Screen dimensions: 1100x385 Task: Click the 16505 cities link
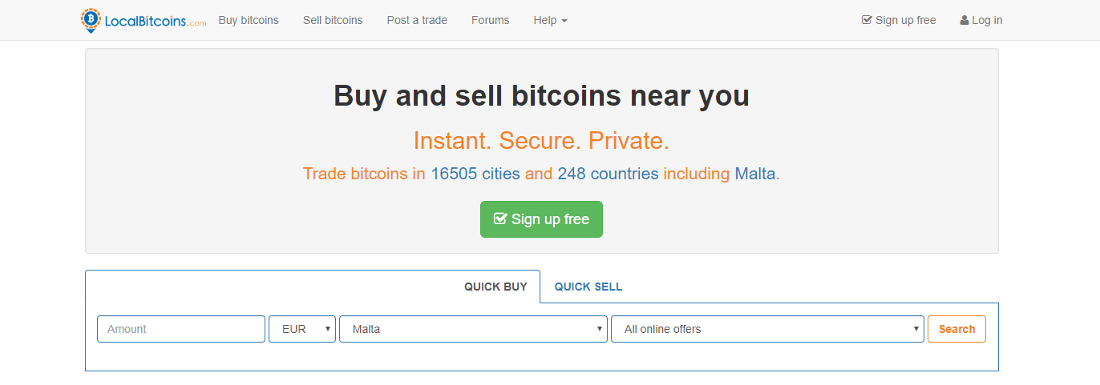click(475, 174)
